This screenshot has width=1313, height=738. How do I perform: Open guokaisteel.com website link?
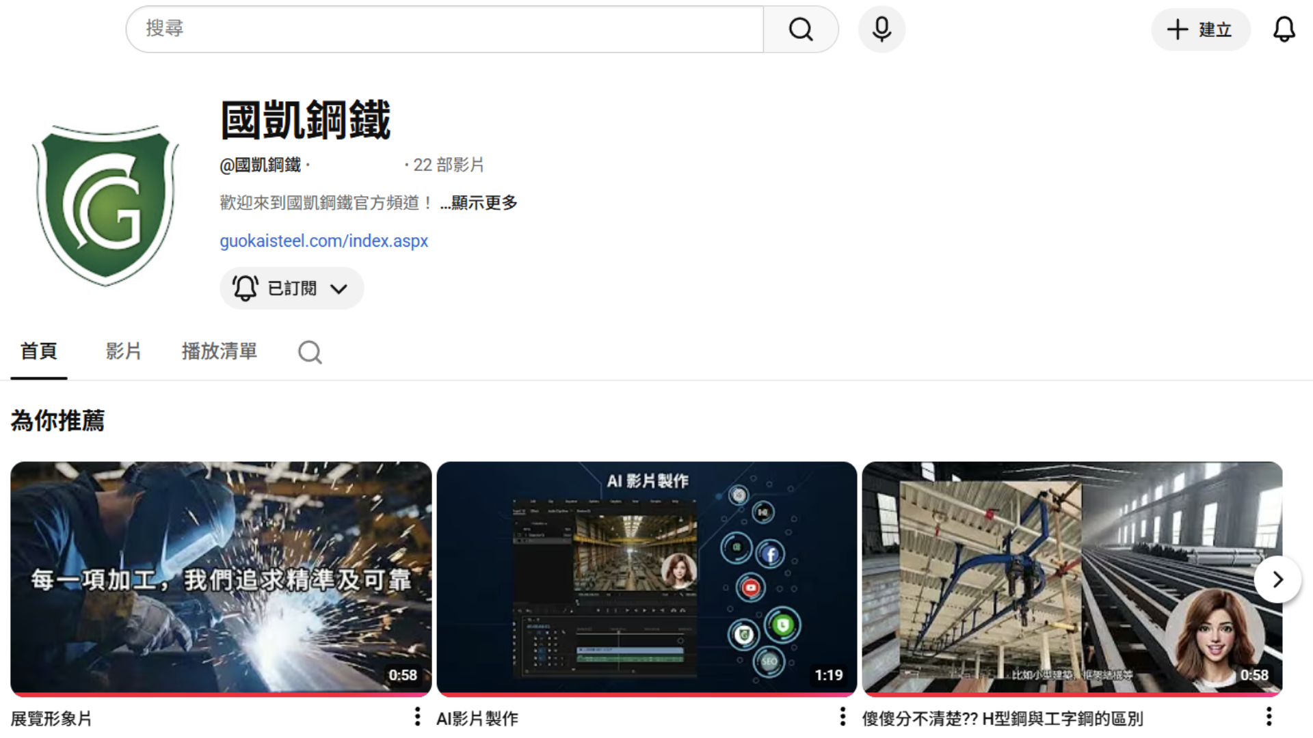coord(324,241)
